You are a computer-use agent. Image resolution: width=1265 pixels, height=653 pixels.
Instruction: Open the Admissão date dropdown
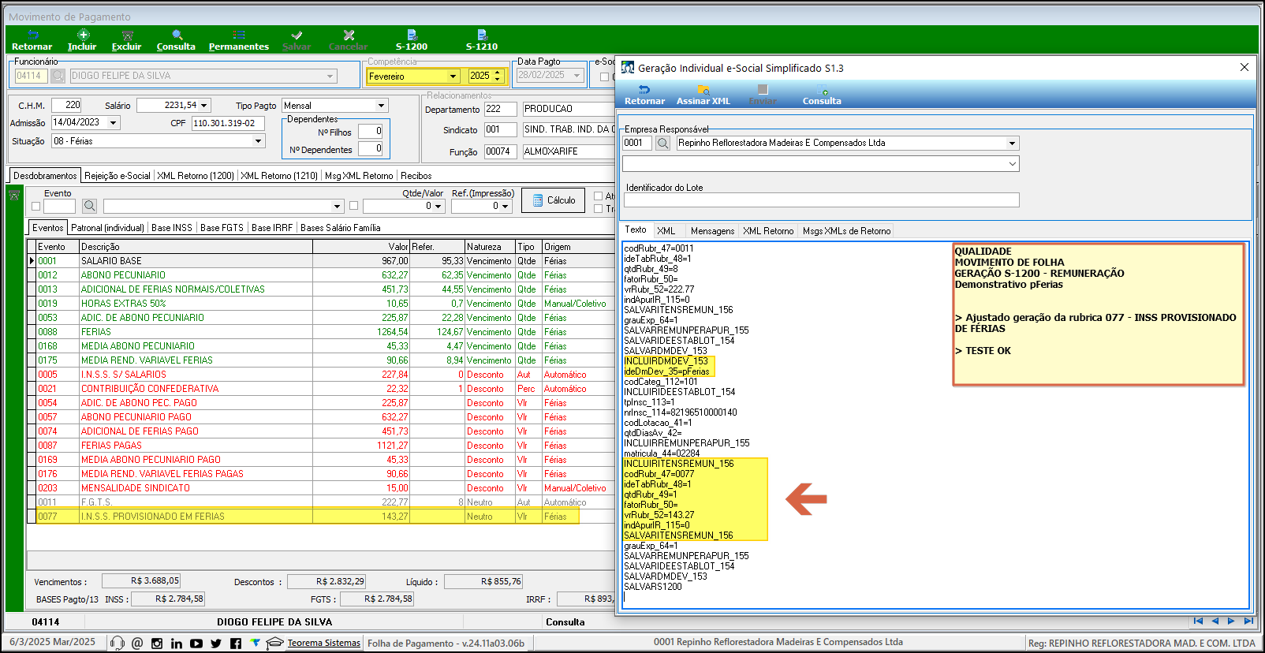[x=114, y=123]
